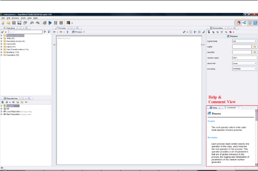Browse for logfile with folder icon
The width and height of the screenshot is (258, 171).
(255, 46)
